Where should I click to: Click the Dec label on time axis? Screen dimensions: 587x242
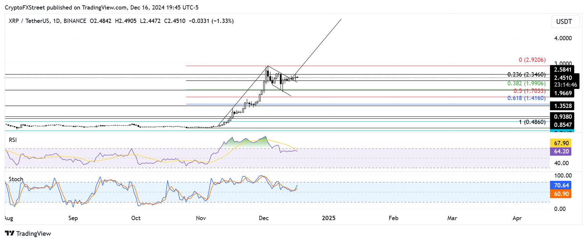(264, 218)
